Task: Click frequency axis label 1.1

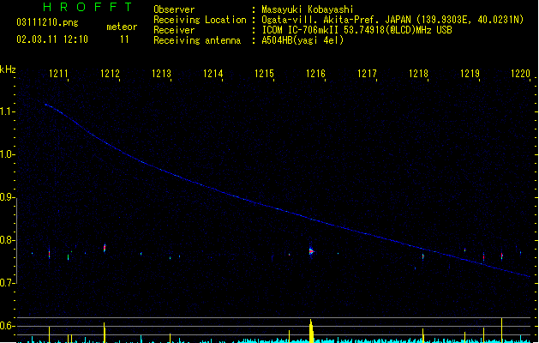Action: pos(7,111)
